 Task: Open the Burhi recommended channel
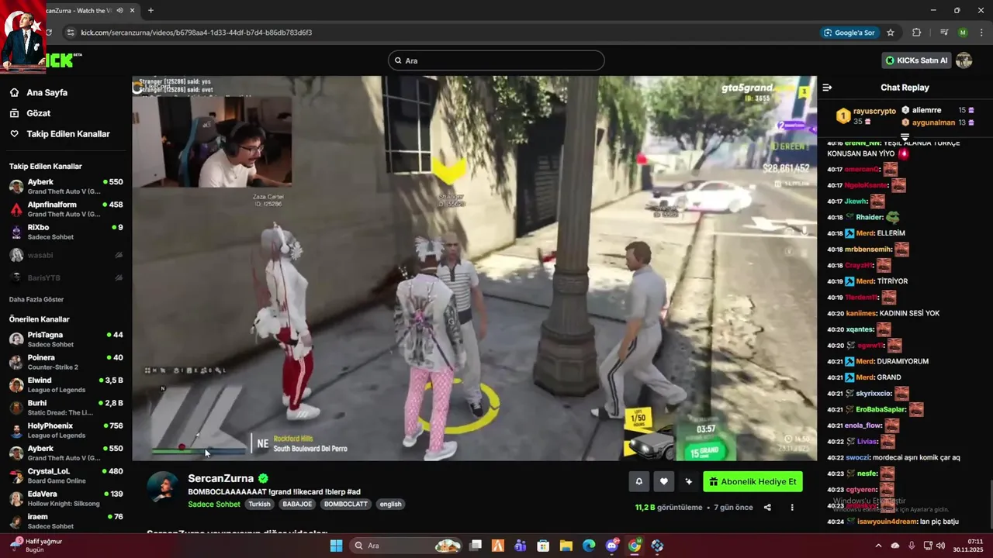(66, 408)
